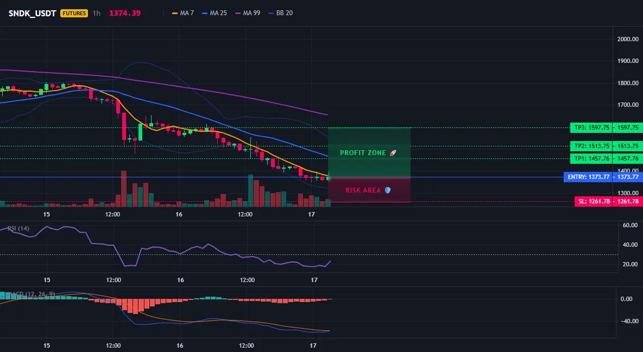Screen dimensions: 643x352
Task: Click the 2000.00 price axis label
Action: click(628, 40)
